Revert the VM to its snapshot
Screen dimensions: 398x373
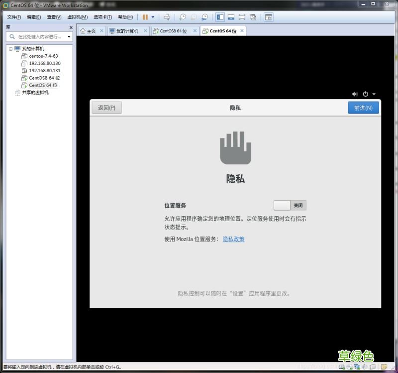pos(194,16)
